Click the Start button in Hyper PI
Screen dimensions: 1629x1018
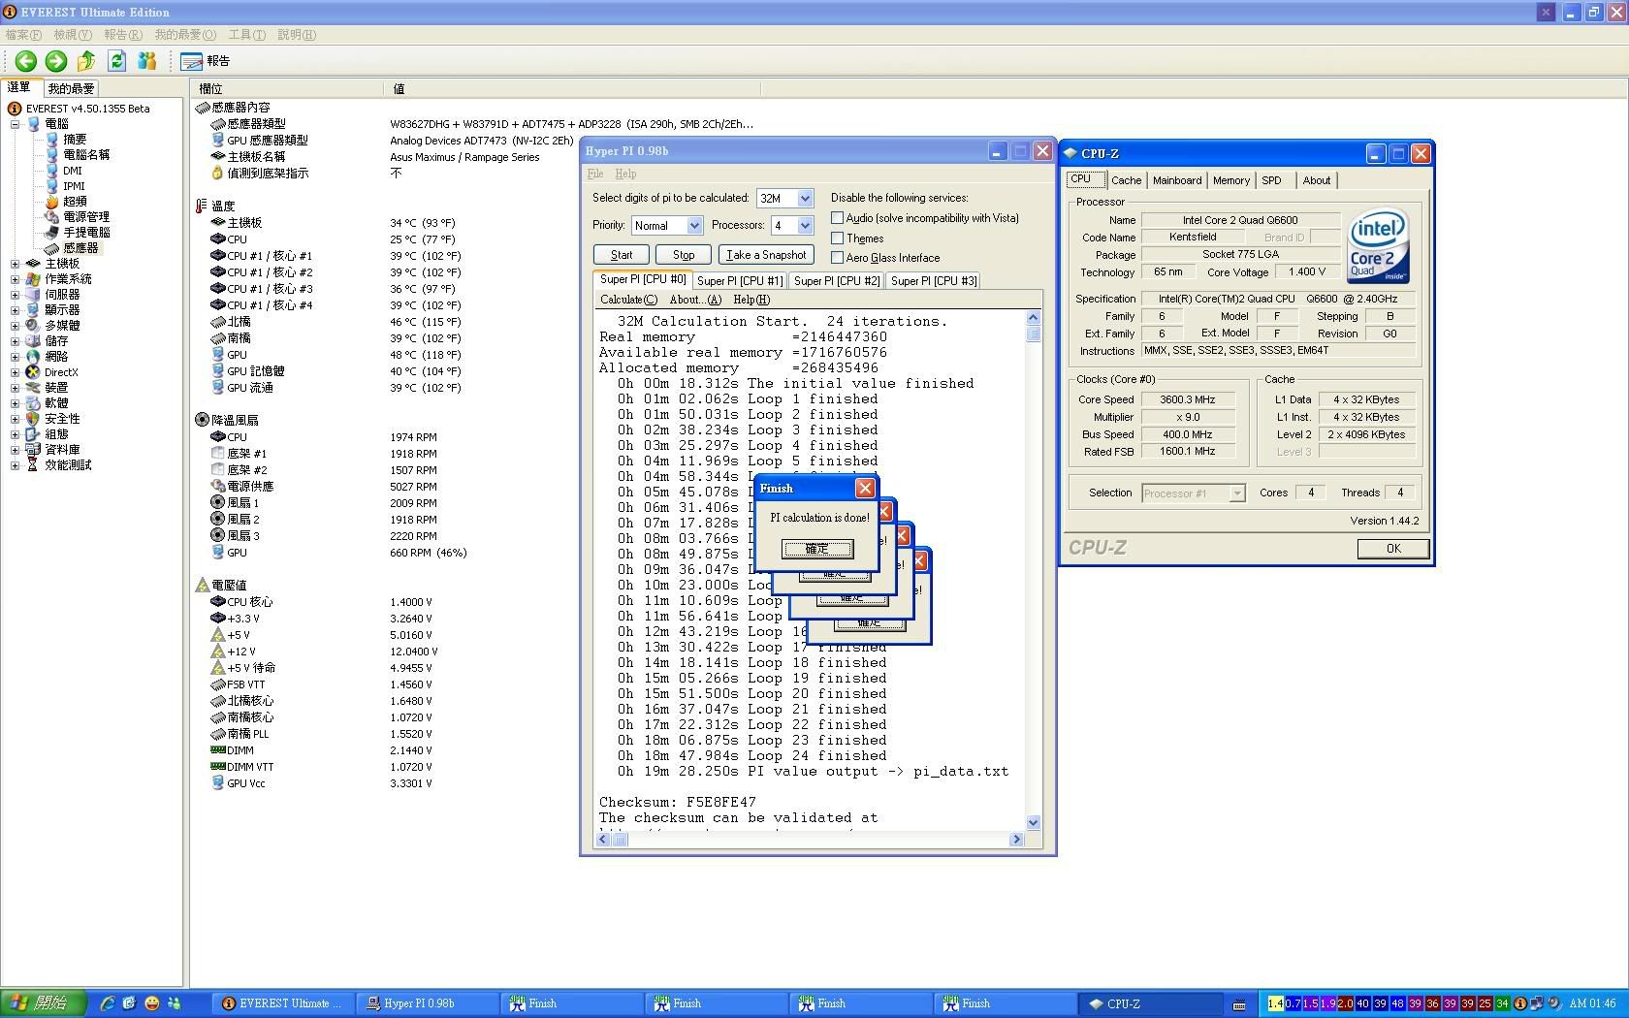622,255
